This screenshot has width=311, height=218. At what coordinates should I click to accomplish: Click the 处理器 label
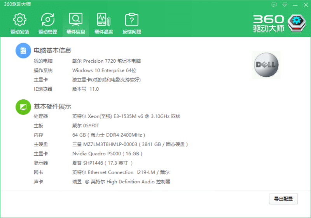click(41, 116)
